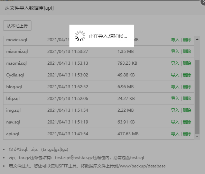Click the file list scrollbar thumb
This screenshot has height=174, width=205.
tap(197, 97)
